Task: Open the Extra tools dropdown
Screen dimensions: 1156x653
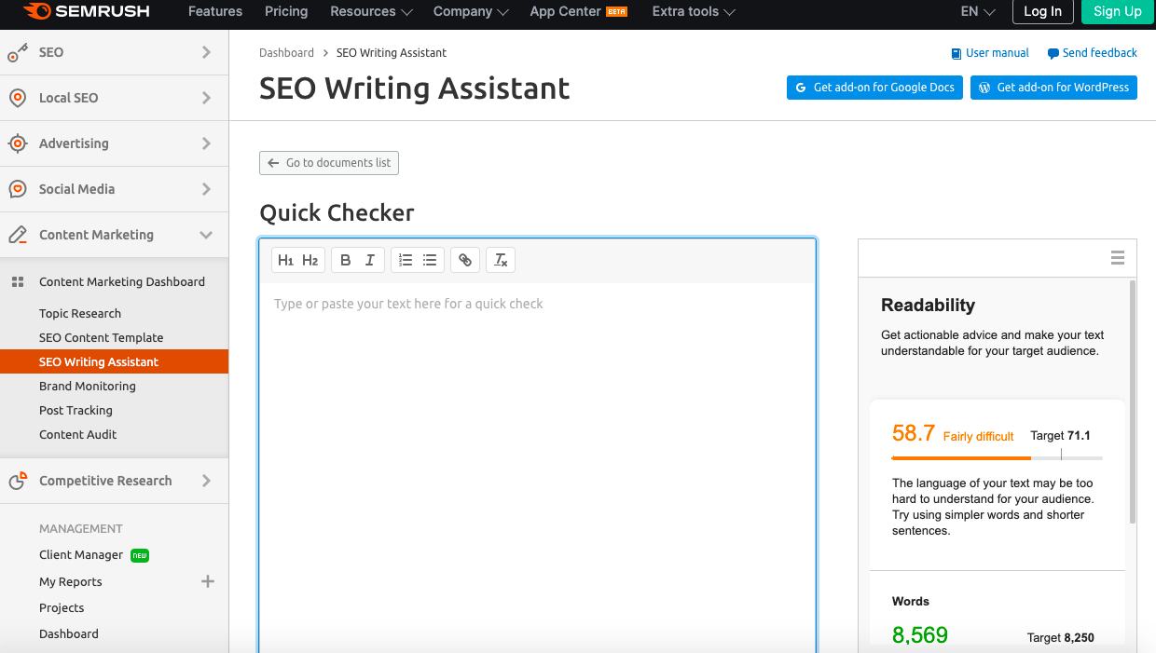Action: [694, 11]
